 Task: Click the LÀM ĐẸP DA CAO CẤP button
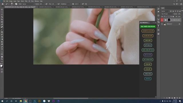(x=148, y=31)
